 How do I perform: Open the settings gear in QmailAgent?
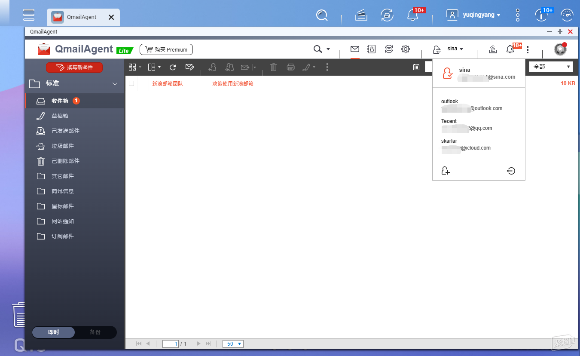click(406, 49)
